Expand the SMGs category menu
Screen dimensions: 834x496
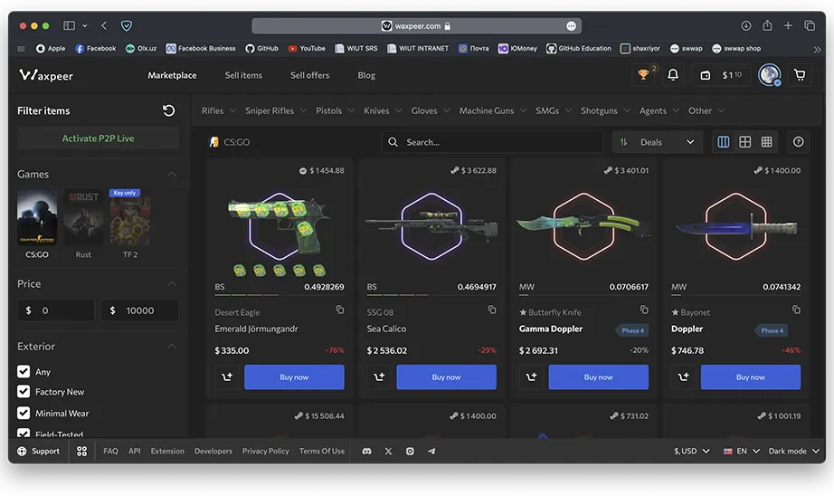(554, 110)
